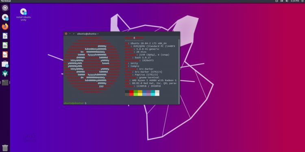Launch LibreOffice Calc from the dock
This screenshot has width=305, height=152.
tap(5, 45)
